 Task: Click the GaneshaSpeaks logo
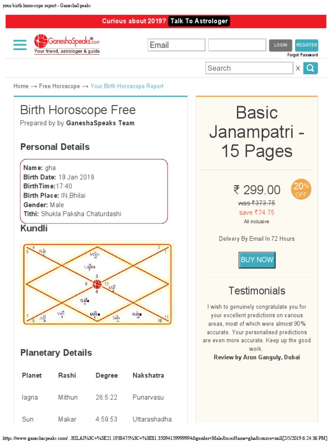coord(67,45)
